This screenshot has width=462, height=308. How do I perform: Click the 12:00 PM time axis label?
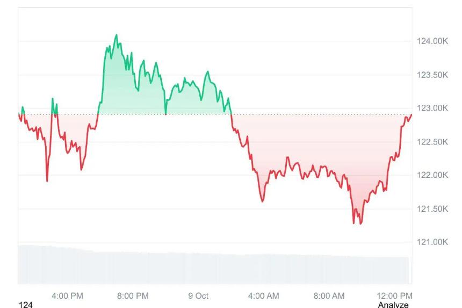[395, 296]
